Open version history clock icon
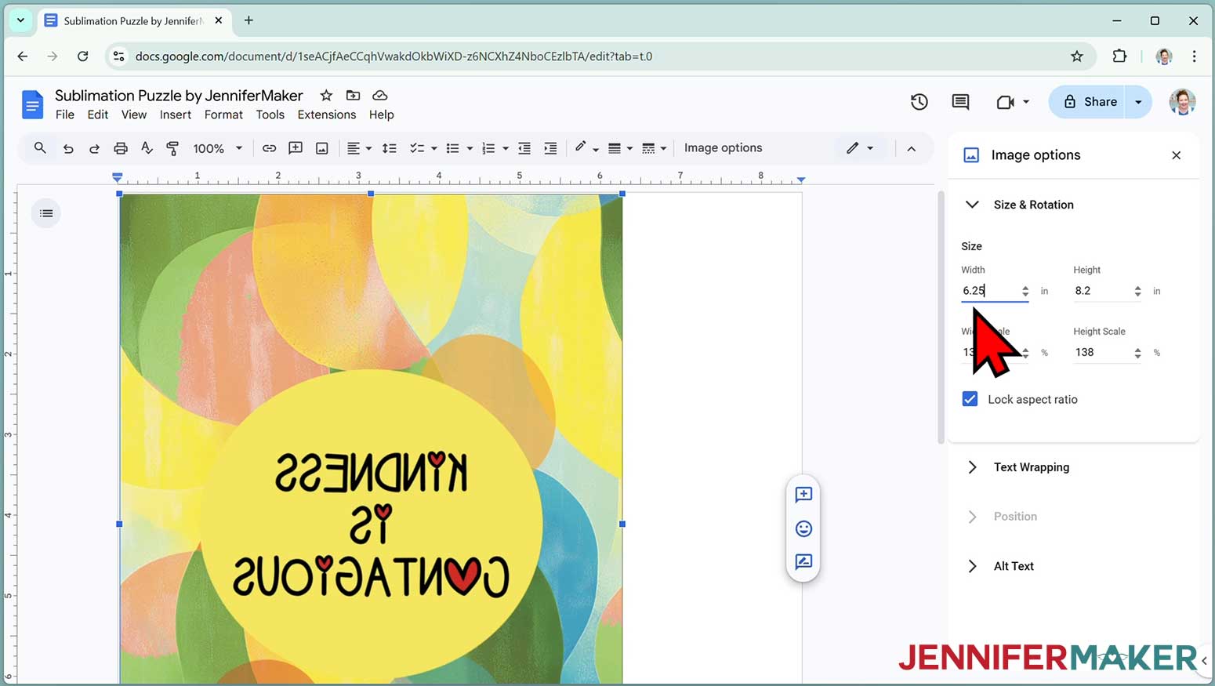Image resolution: width=1215 pixels, height=686 pixels. pyautogui.click(x=919, y=102)
